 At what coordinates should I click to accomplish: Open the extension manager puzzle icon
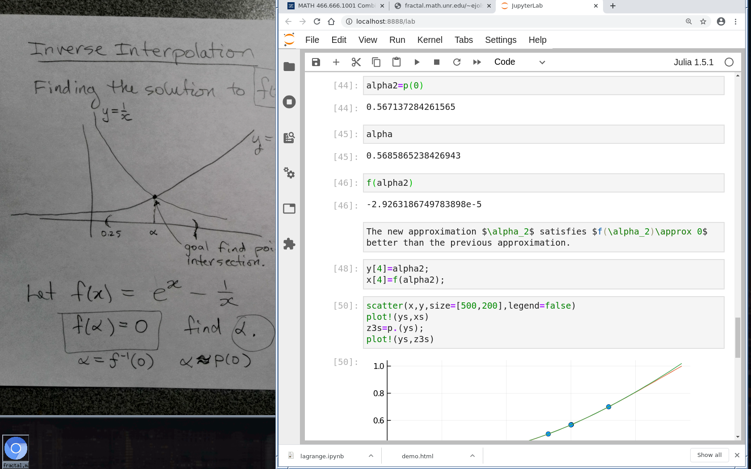(x=289, y=244)
